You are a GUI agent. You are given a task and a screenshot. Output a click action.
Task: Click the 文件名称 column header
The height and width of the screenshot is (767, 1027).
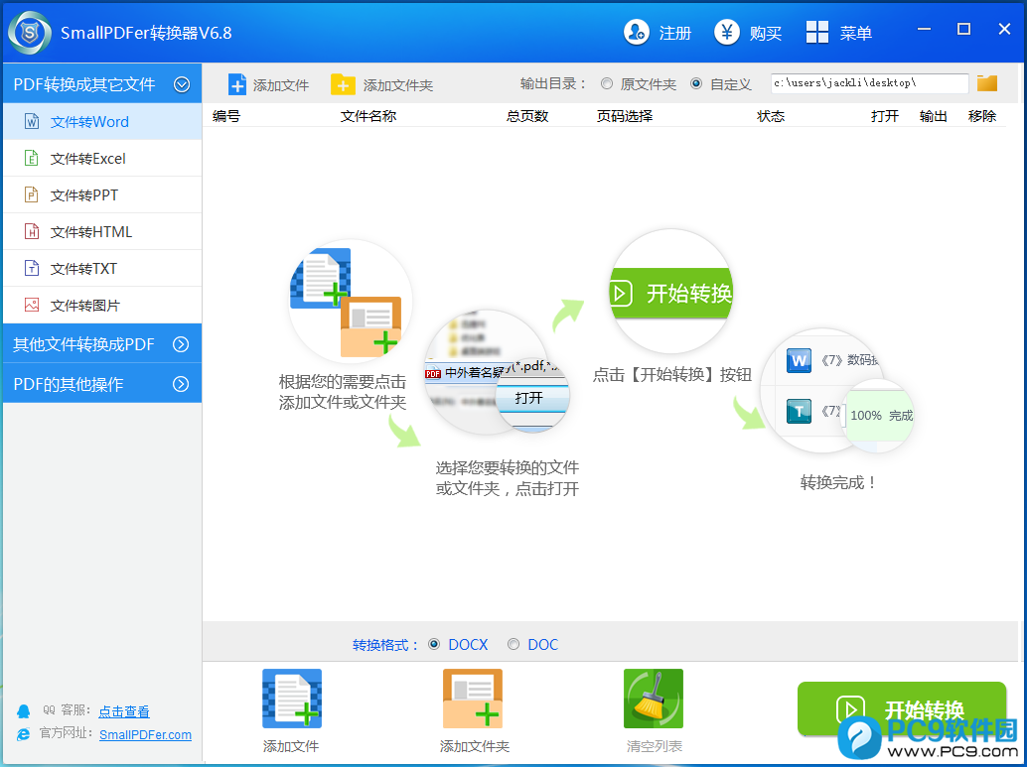click(368, 116)
